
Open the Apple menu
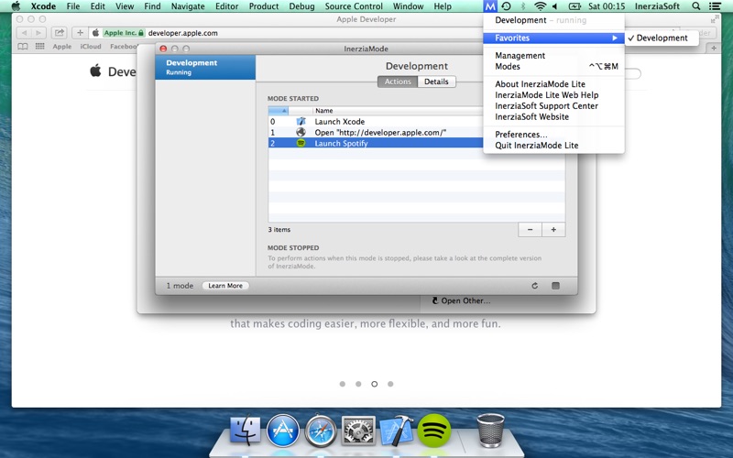[x=16, y=6]
